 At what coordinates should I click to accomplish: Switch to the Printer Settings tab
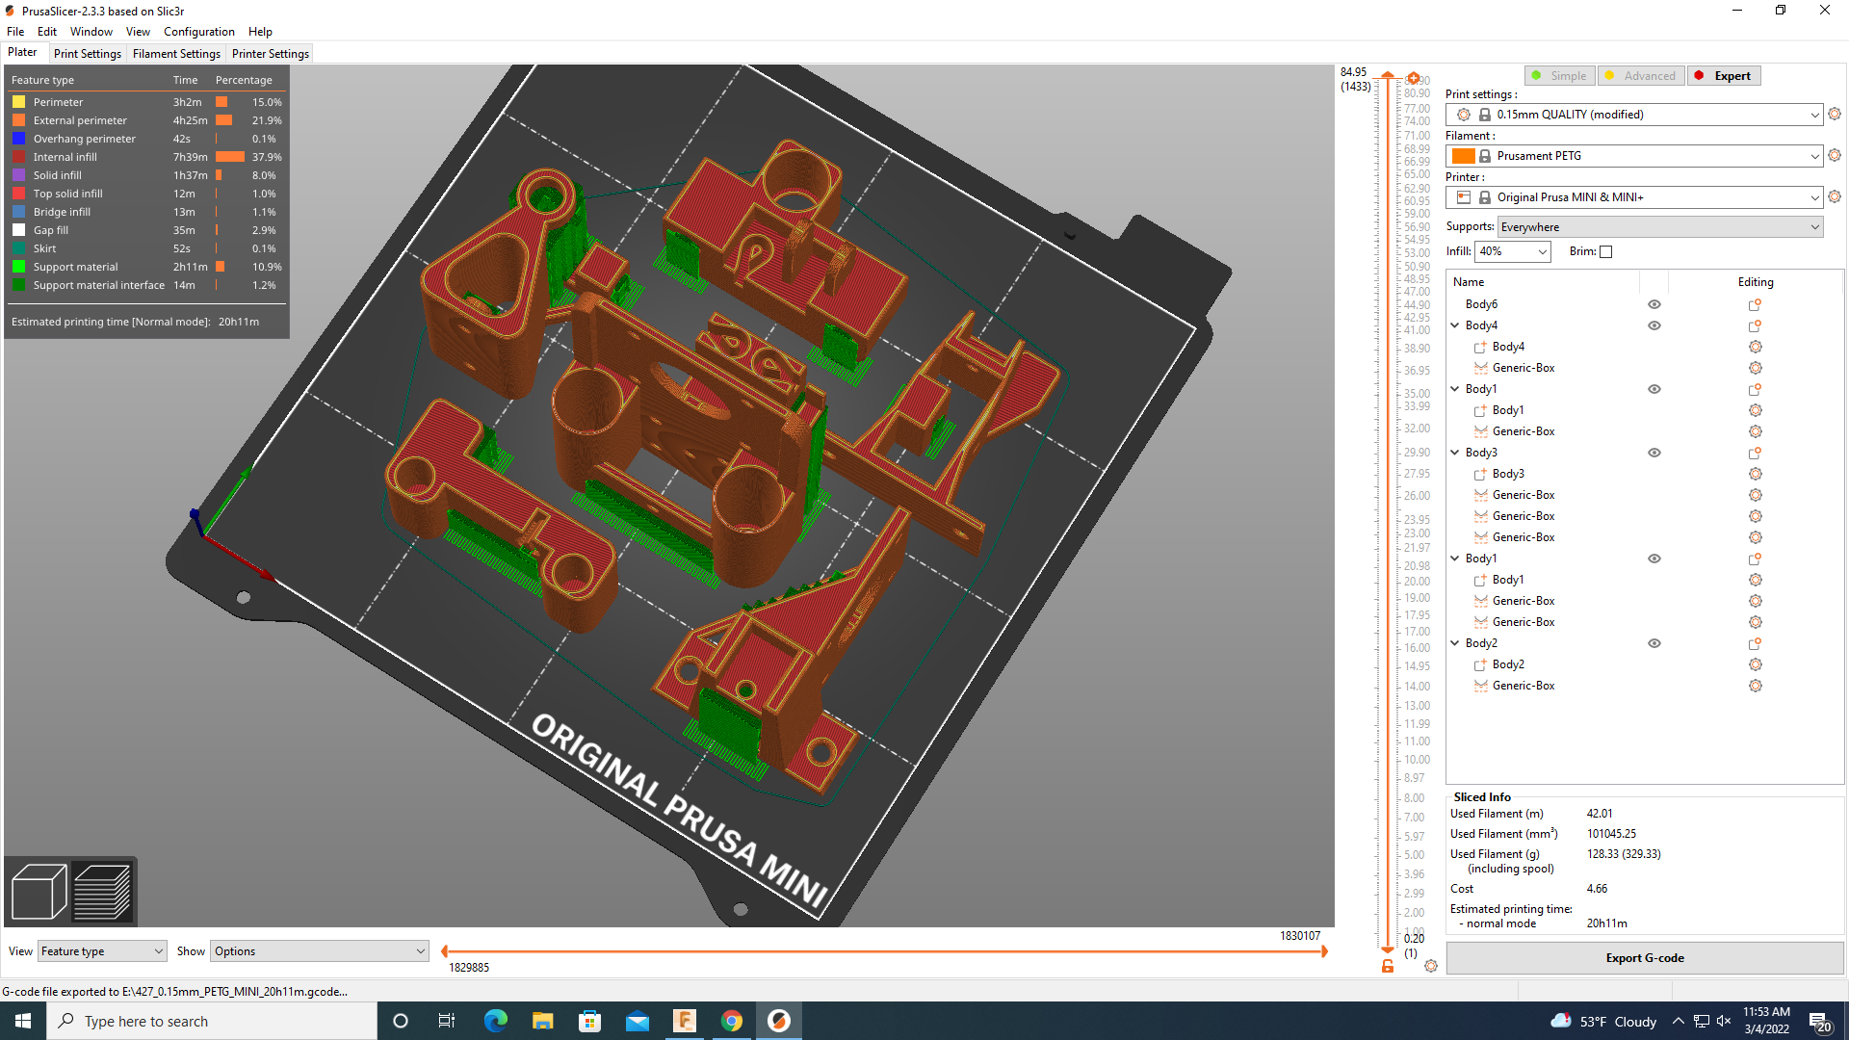270,53
